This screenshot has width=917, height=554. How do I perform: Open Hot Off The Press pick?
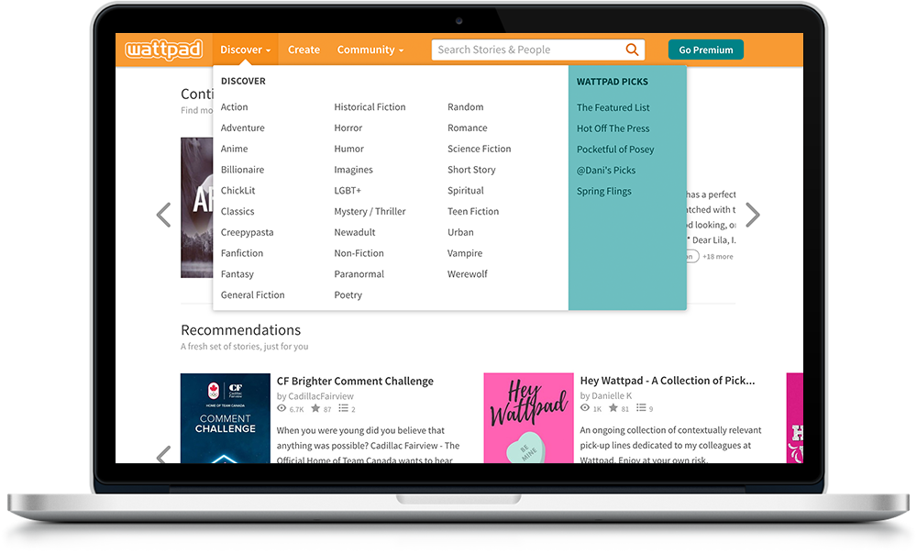[613, 128]
